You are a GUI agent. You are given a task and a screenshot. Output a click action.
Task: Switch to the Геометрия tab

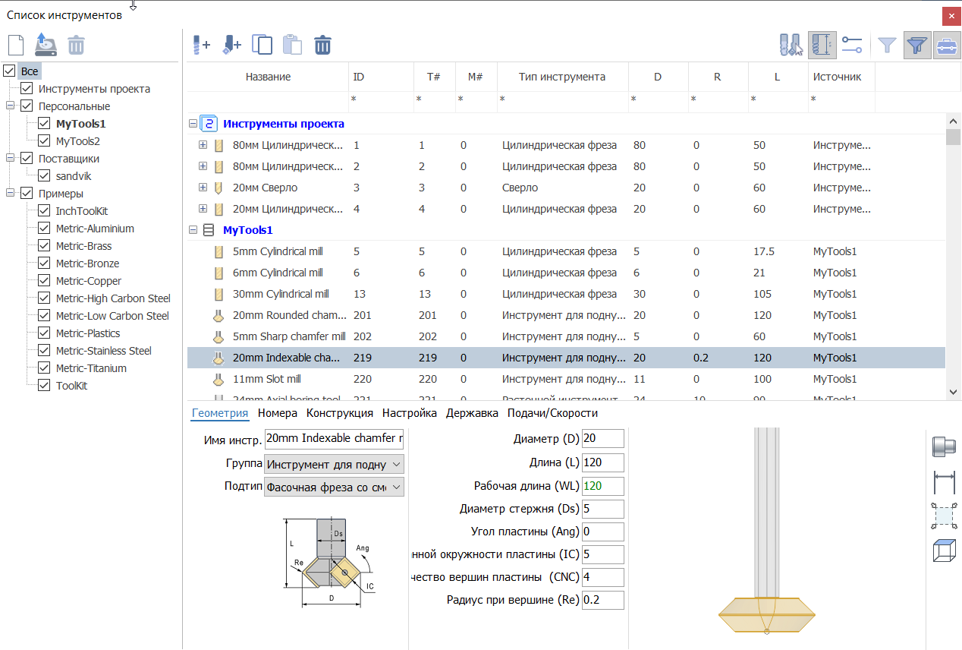[x=220, y=413]
